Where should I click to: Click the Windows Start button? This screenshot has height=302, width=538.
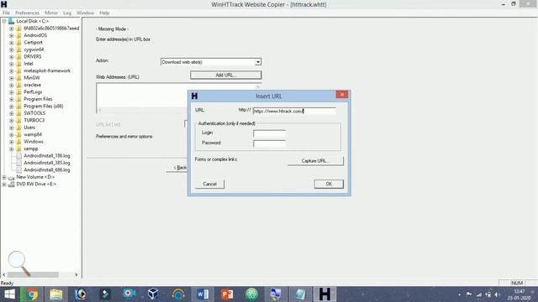tap(9, 294)
